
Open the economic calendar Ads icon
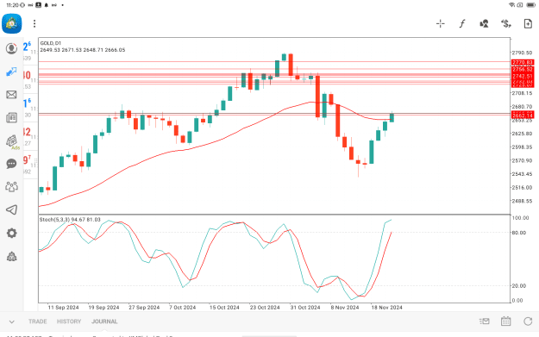click(12, 141)
